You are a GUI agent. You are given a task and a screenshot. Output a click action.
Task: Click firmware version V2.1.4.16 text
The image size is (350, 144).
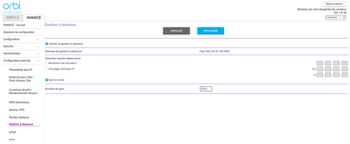click(340, 13)
